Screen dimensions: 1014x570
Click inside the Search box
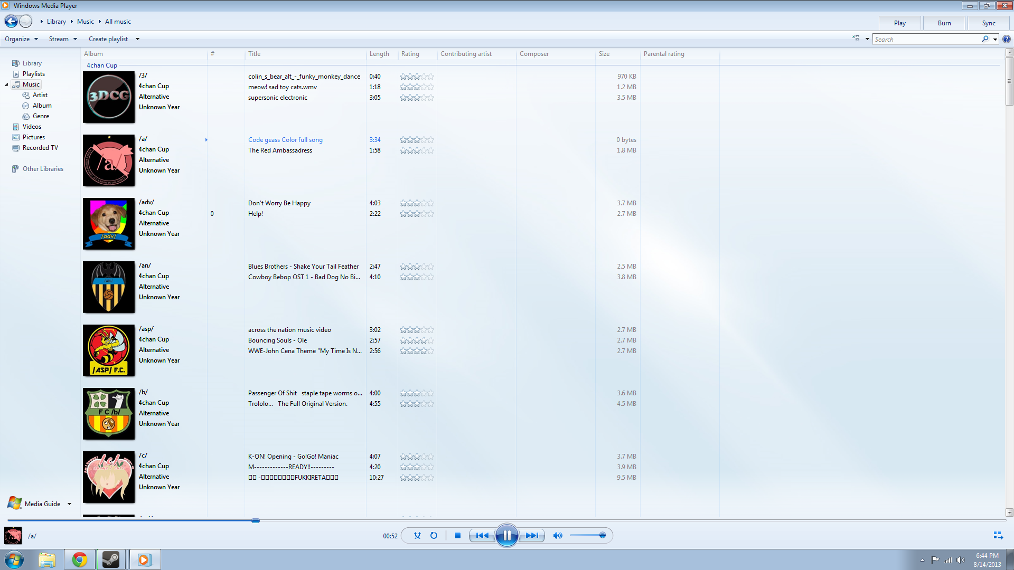927,39
